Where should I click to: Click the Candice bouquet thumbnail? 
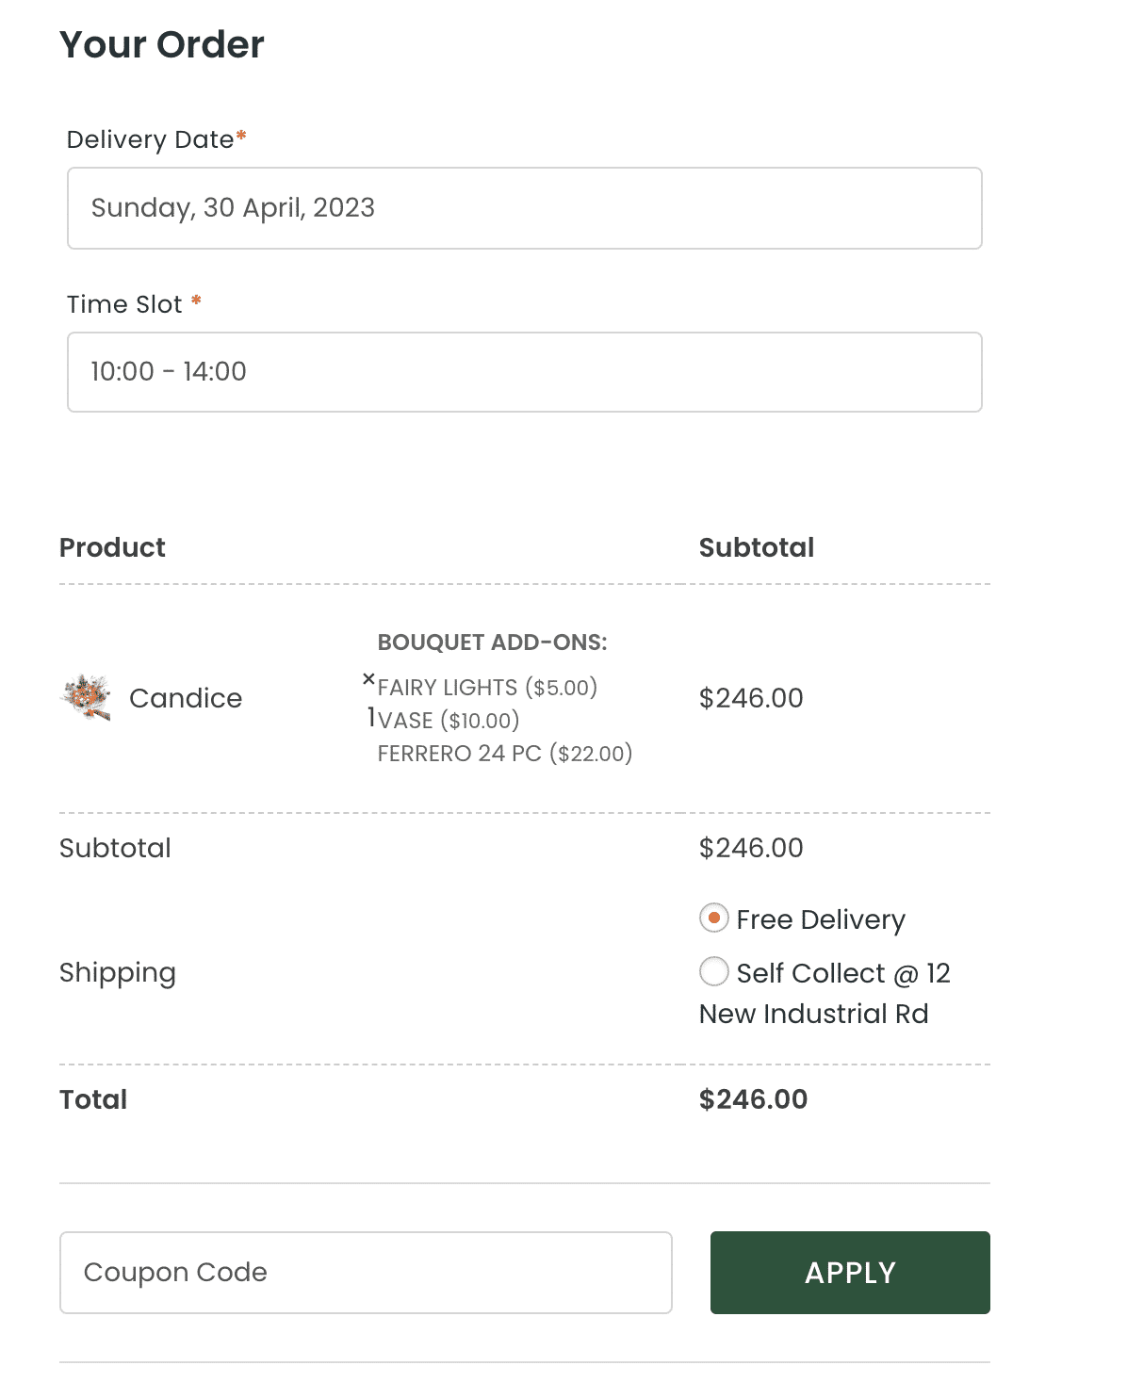point(87,697)
